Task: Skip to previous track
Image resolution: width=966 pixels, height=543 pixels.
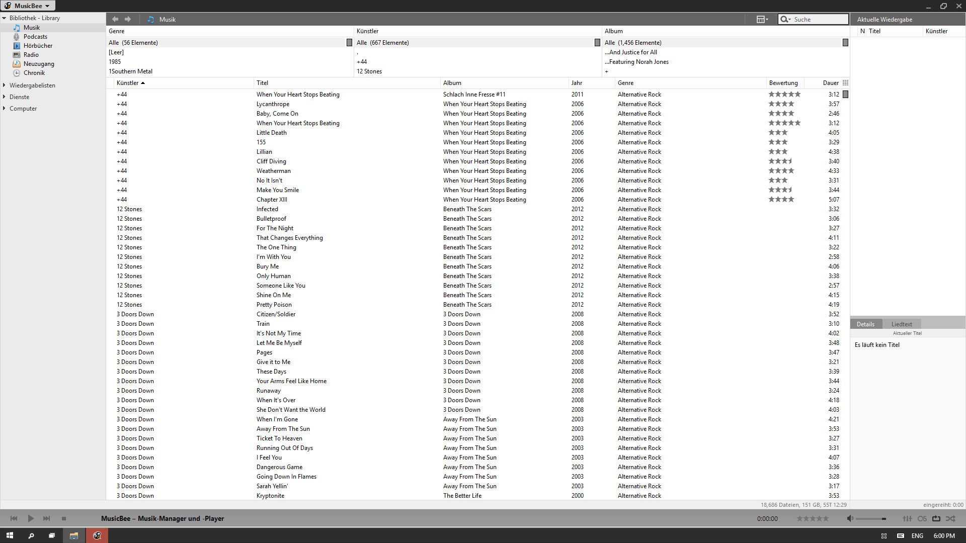Action: [14, 518]
